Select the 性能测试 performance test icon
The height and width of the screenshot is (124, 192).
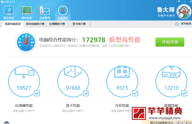tap(63, 12)
